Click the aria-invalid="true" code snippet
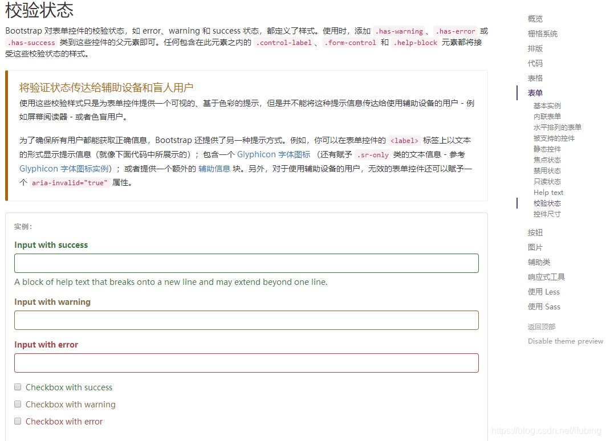 pos(70,183)
